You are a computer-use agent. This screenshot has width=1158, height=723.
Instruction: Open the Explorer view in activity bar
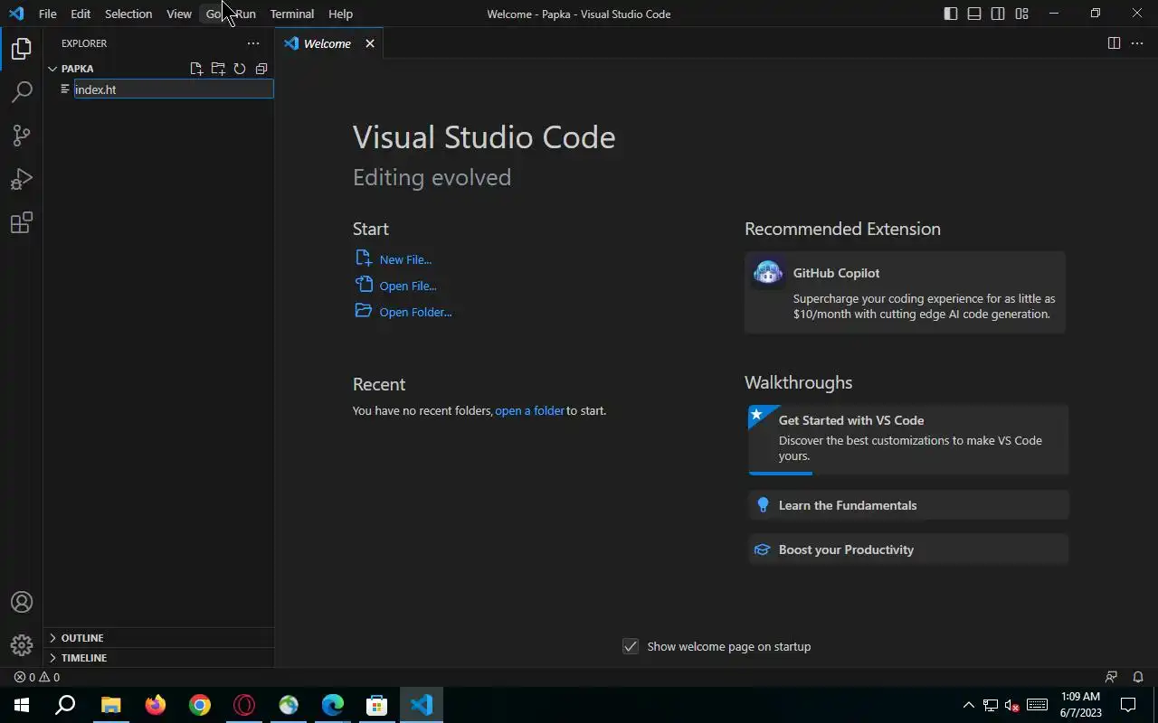(x=22, y=49)
